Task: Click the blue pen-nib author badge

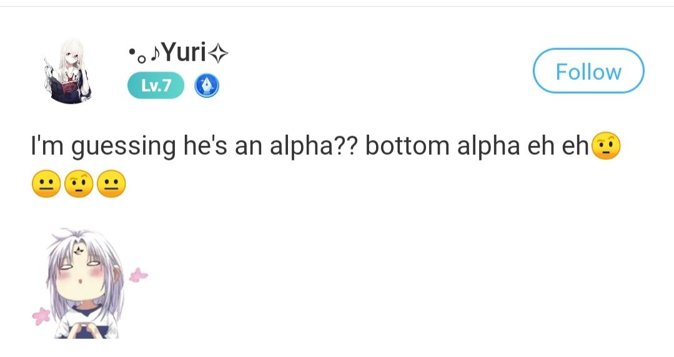Action: (x=207, y=86)
